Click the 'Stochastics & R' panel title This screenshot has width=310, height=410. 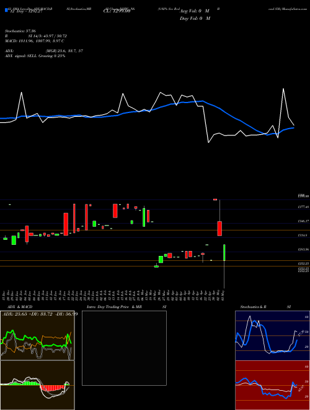coord(254,307)
